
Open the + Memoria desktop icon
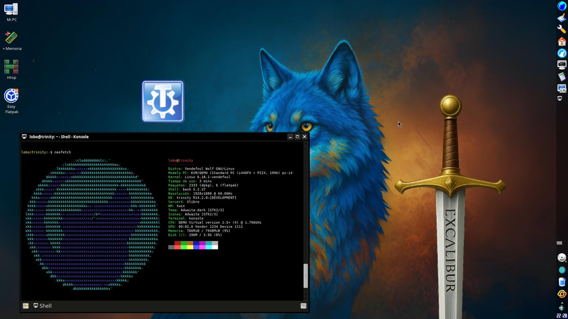point(11,41)
